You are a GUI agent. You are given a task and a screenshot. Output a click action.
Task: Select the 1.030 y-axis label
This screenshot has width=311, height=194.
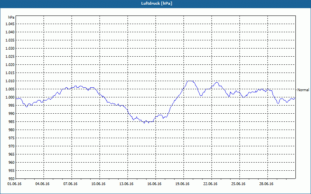click(10, 48)
